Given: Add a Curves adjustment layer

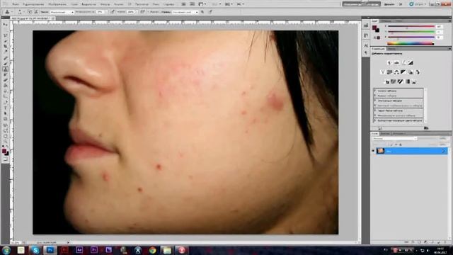Looking at the screenshot, I should [404, 63].
